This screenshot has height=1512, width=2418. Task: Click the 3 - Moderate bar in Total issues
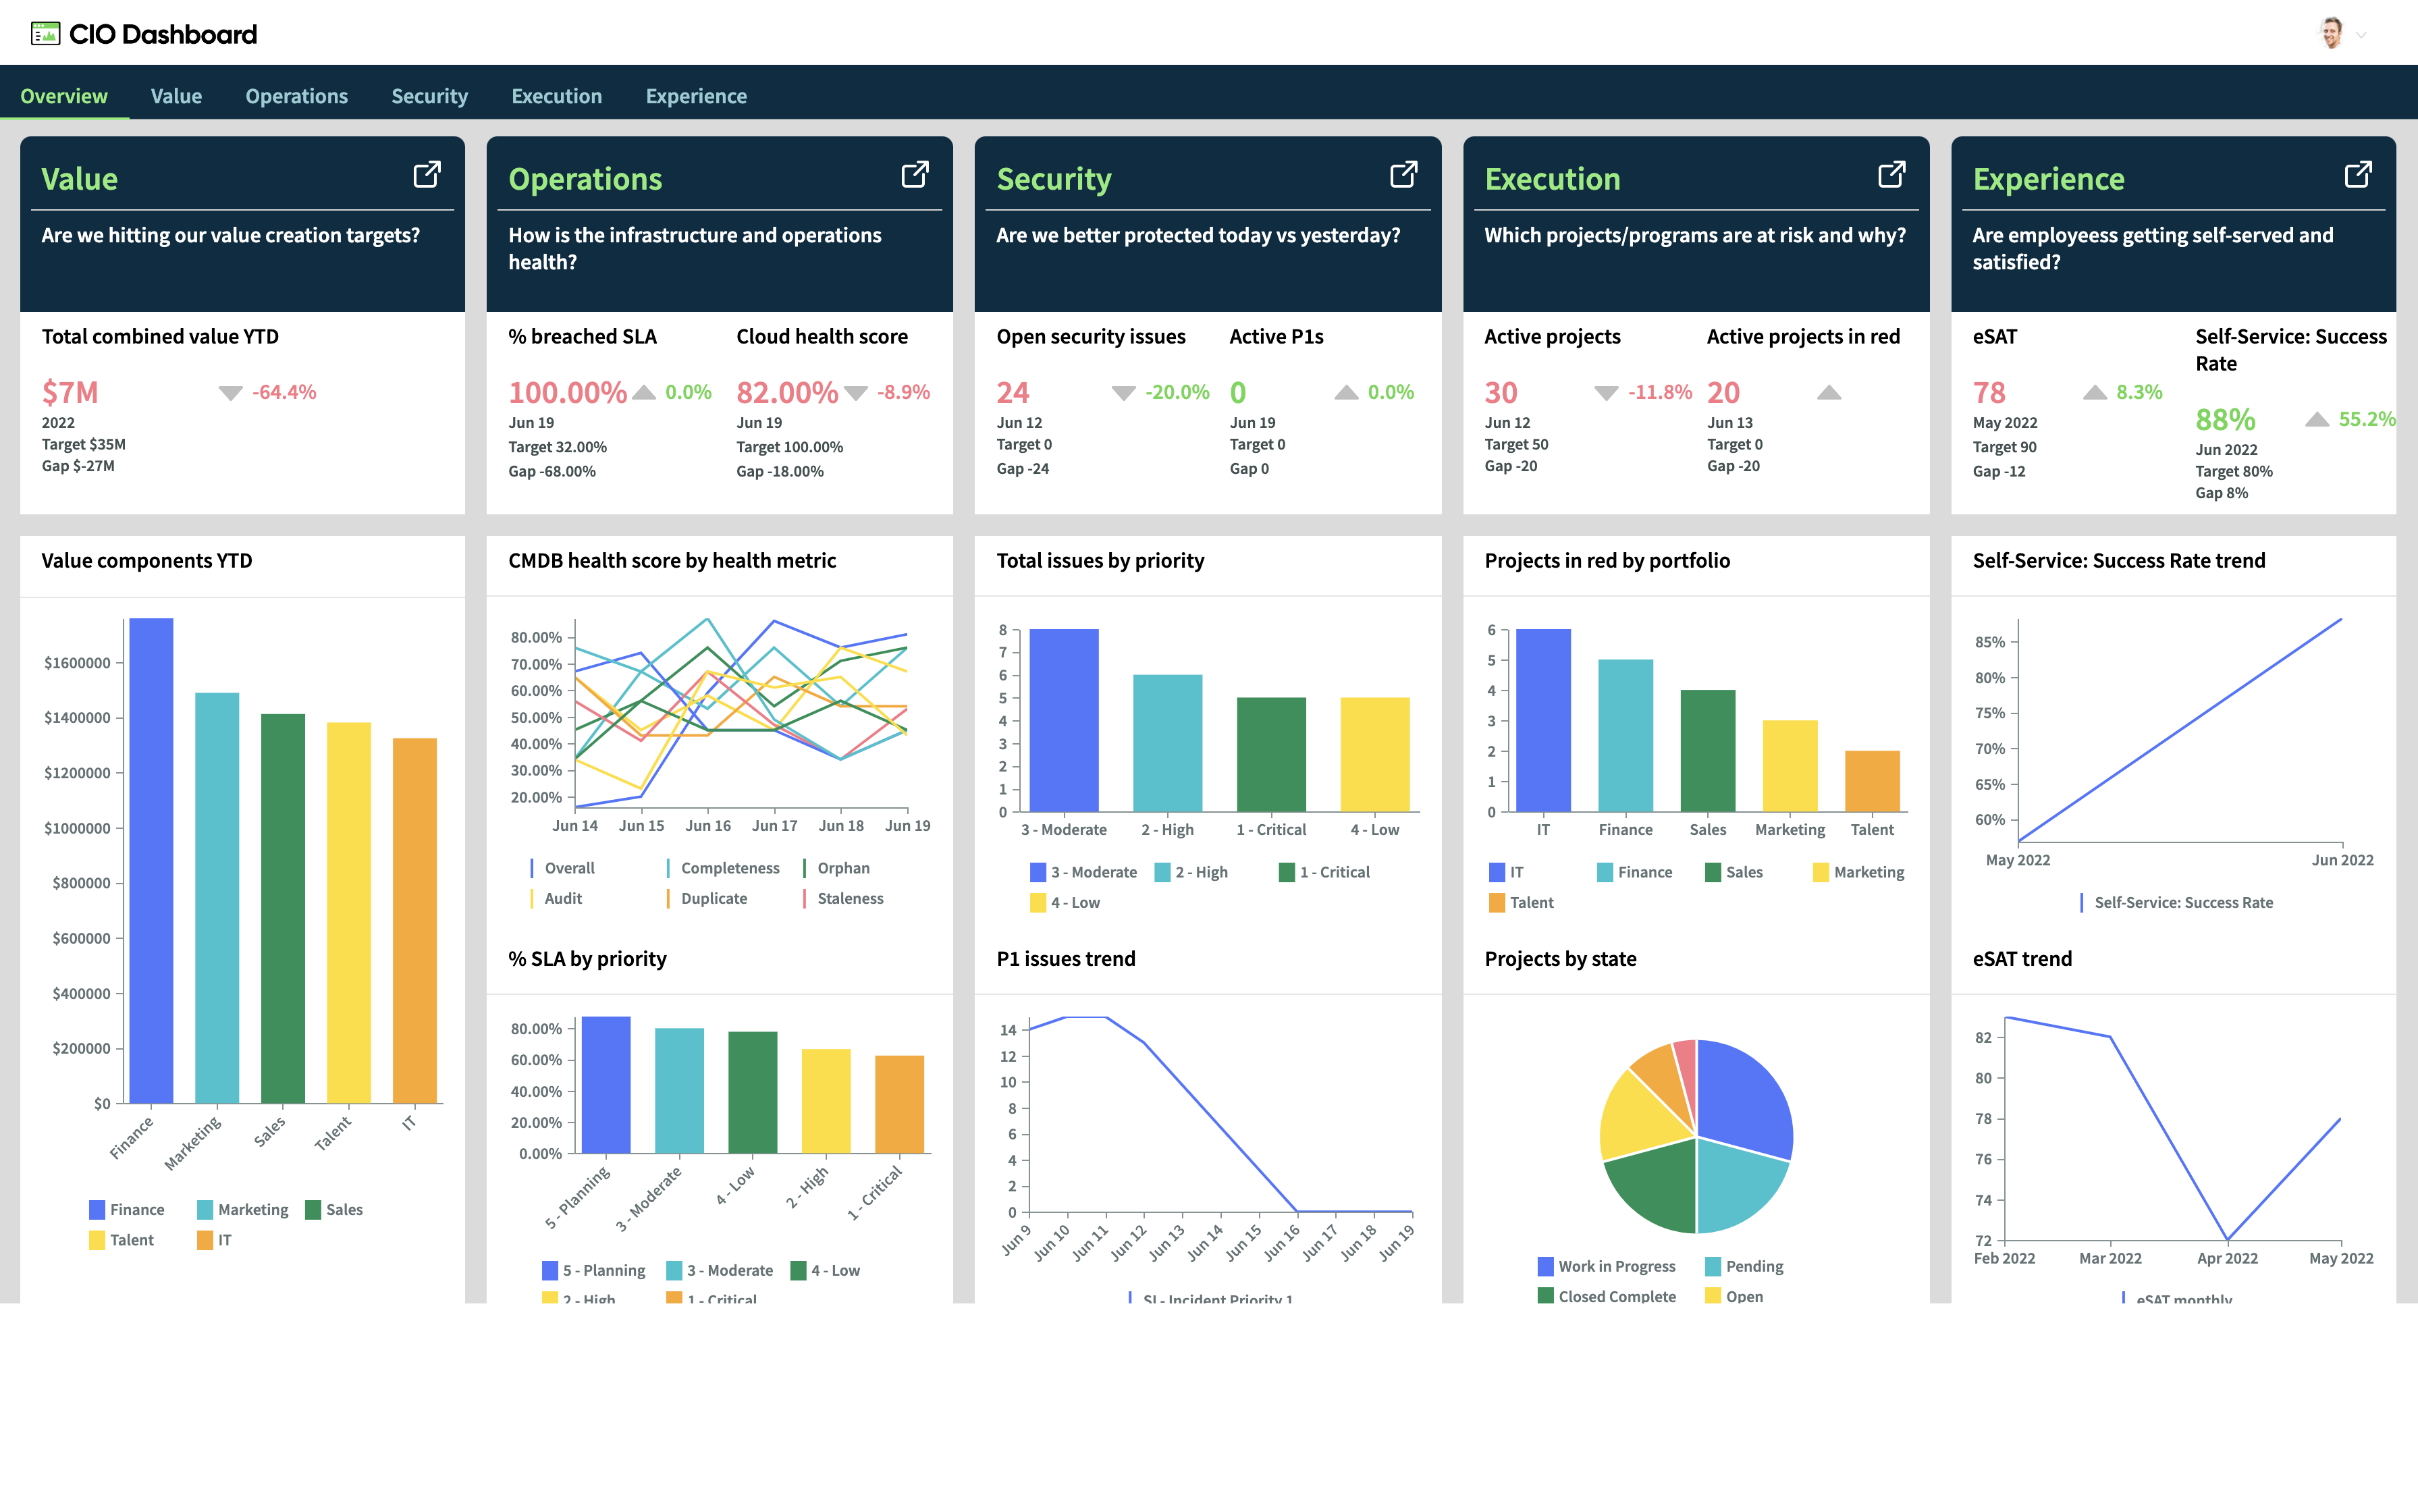(x=1064, y=720)
